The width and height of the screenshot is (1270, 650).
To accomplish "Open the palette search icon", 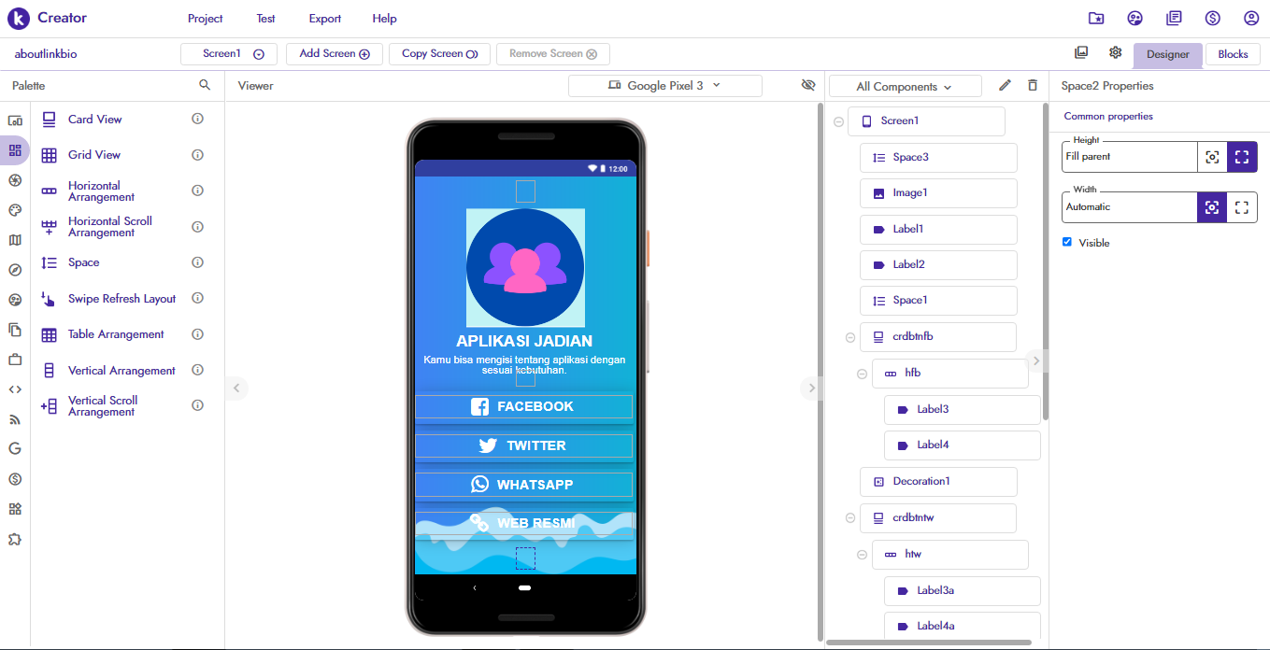I will pos(205,85).
